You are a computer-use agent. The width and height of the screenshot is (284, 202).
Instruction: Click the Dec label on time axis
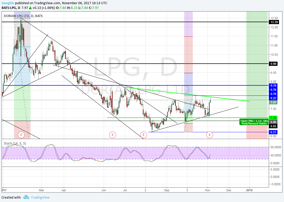click(x=229, y=190)
